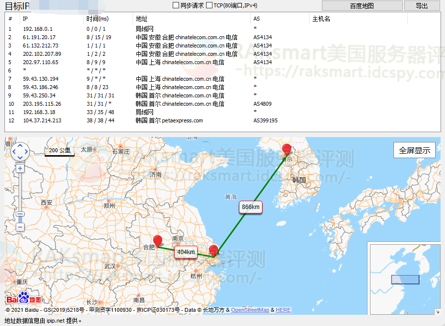The width and height of the screenshot is (445, 326).
Task: Click the zoom slider handle on the map
Action: tap(20, 214)
